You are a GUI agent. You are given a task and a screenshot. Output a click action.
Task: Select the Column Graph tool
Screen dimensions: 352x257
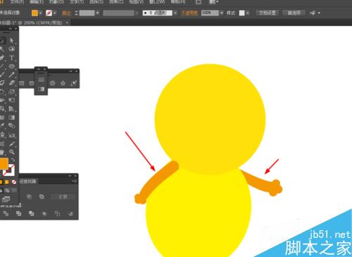(x=12, y=135)
